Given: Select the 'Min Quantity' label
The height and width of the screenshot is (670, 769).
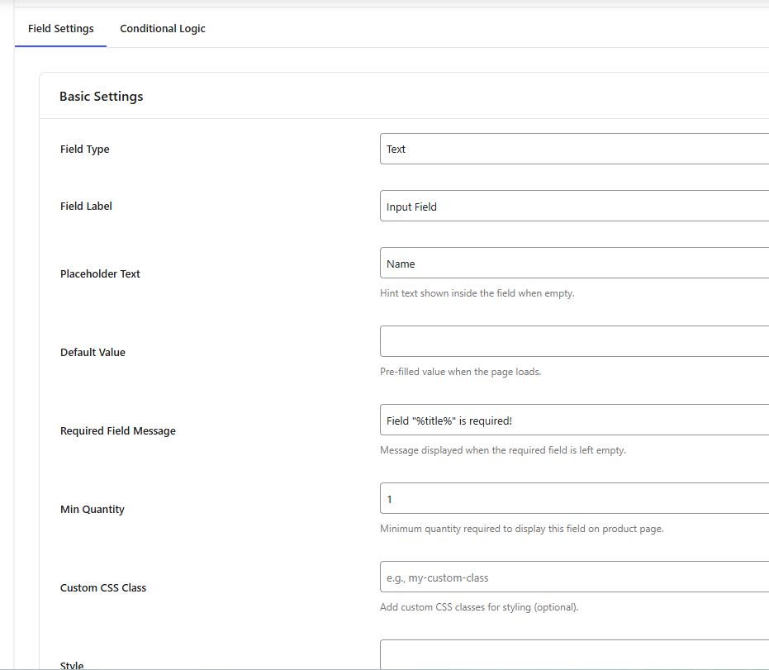Looking at the screenshot, I should coord(93,509).
